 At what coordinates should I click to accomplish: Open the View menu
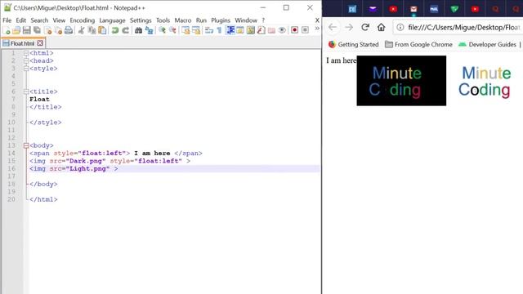pos(59,20)
